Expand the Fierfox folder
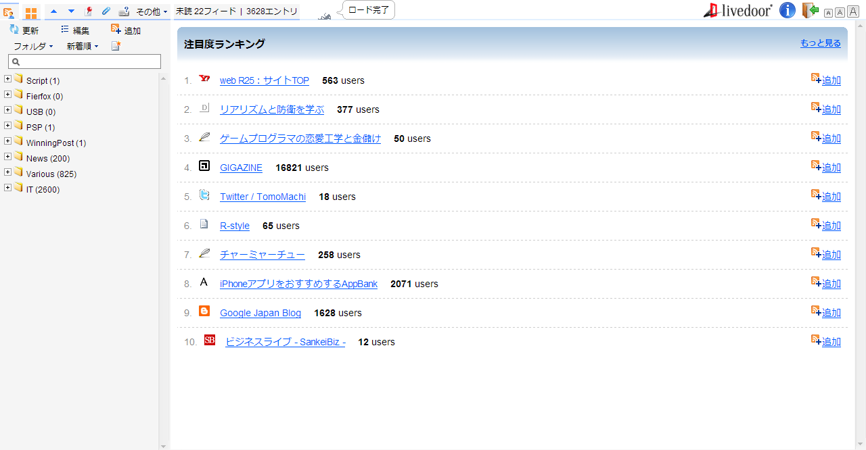866x450 pixels. coord(8,95)
